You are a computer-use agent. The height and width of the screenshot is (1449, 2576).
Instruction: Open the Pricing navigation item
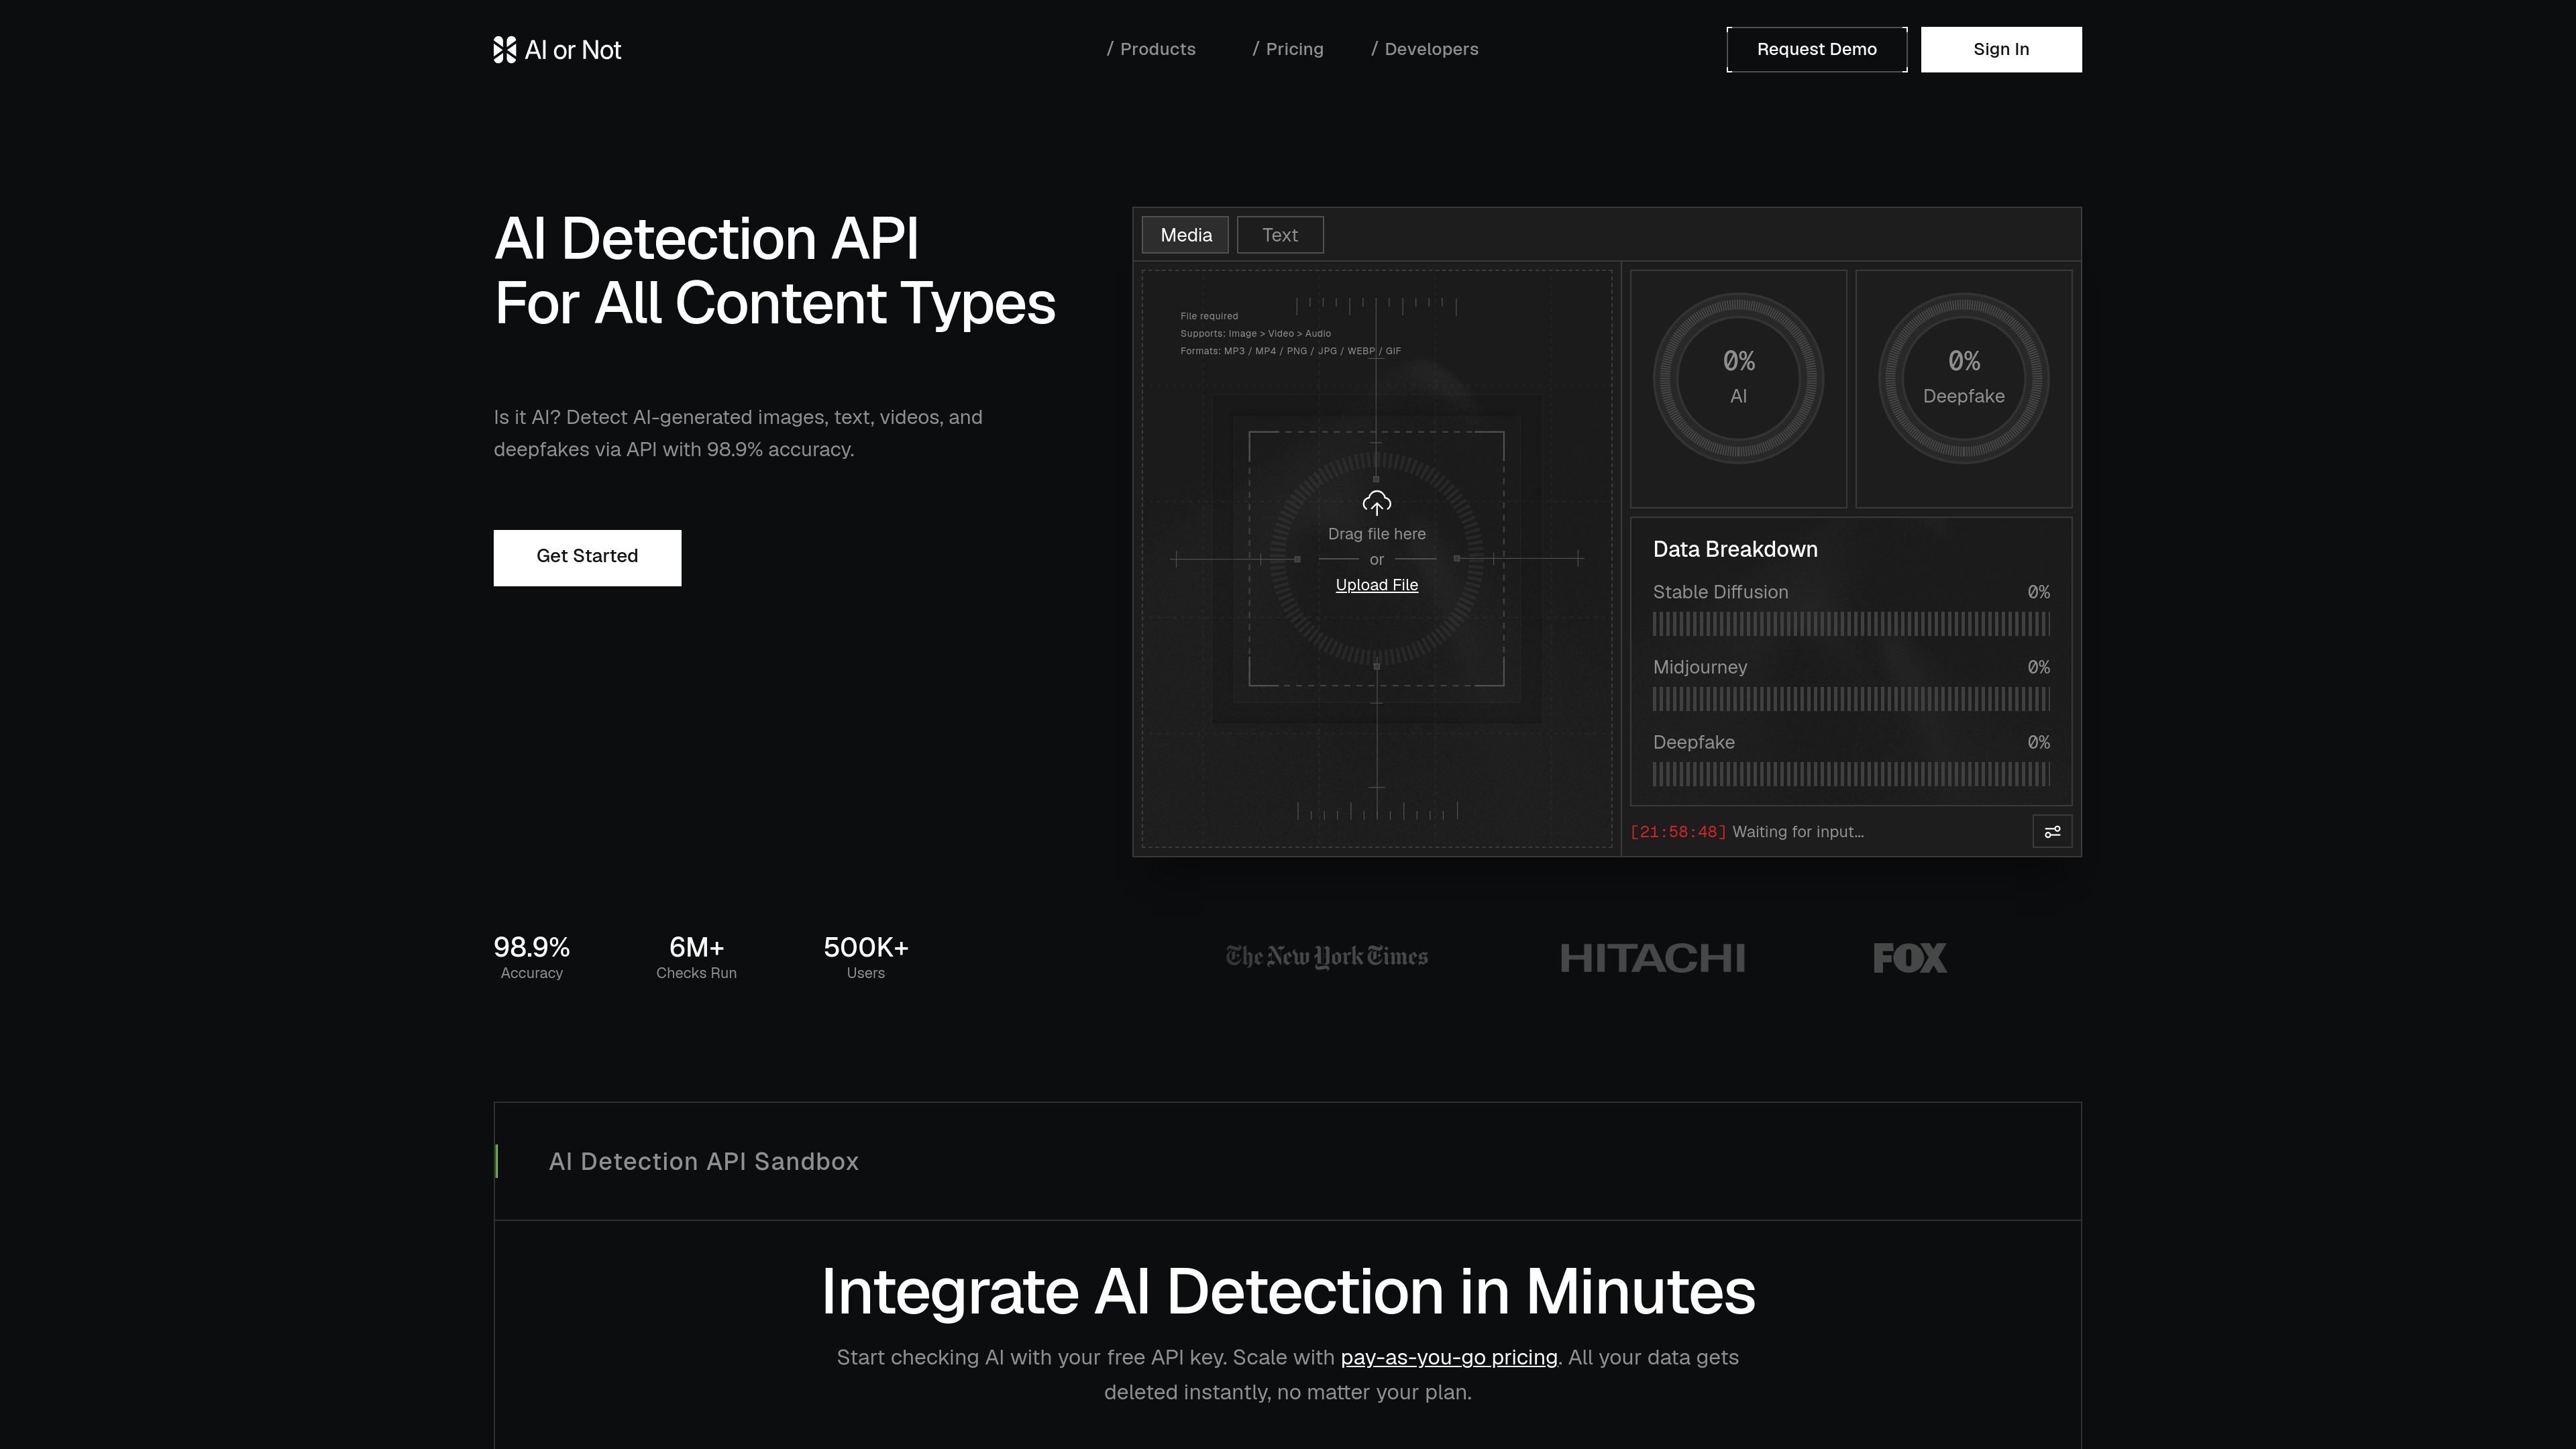pos(1288,49)
